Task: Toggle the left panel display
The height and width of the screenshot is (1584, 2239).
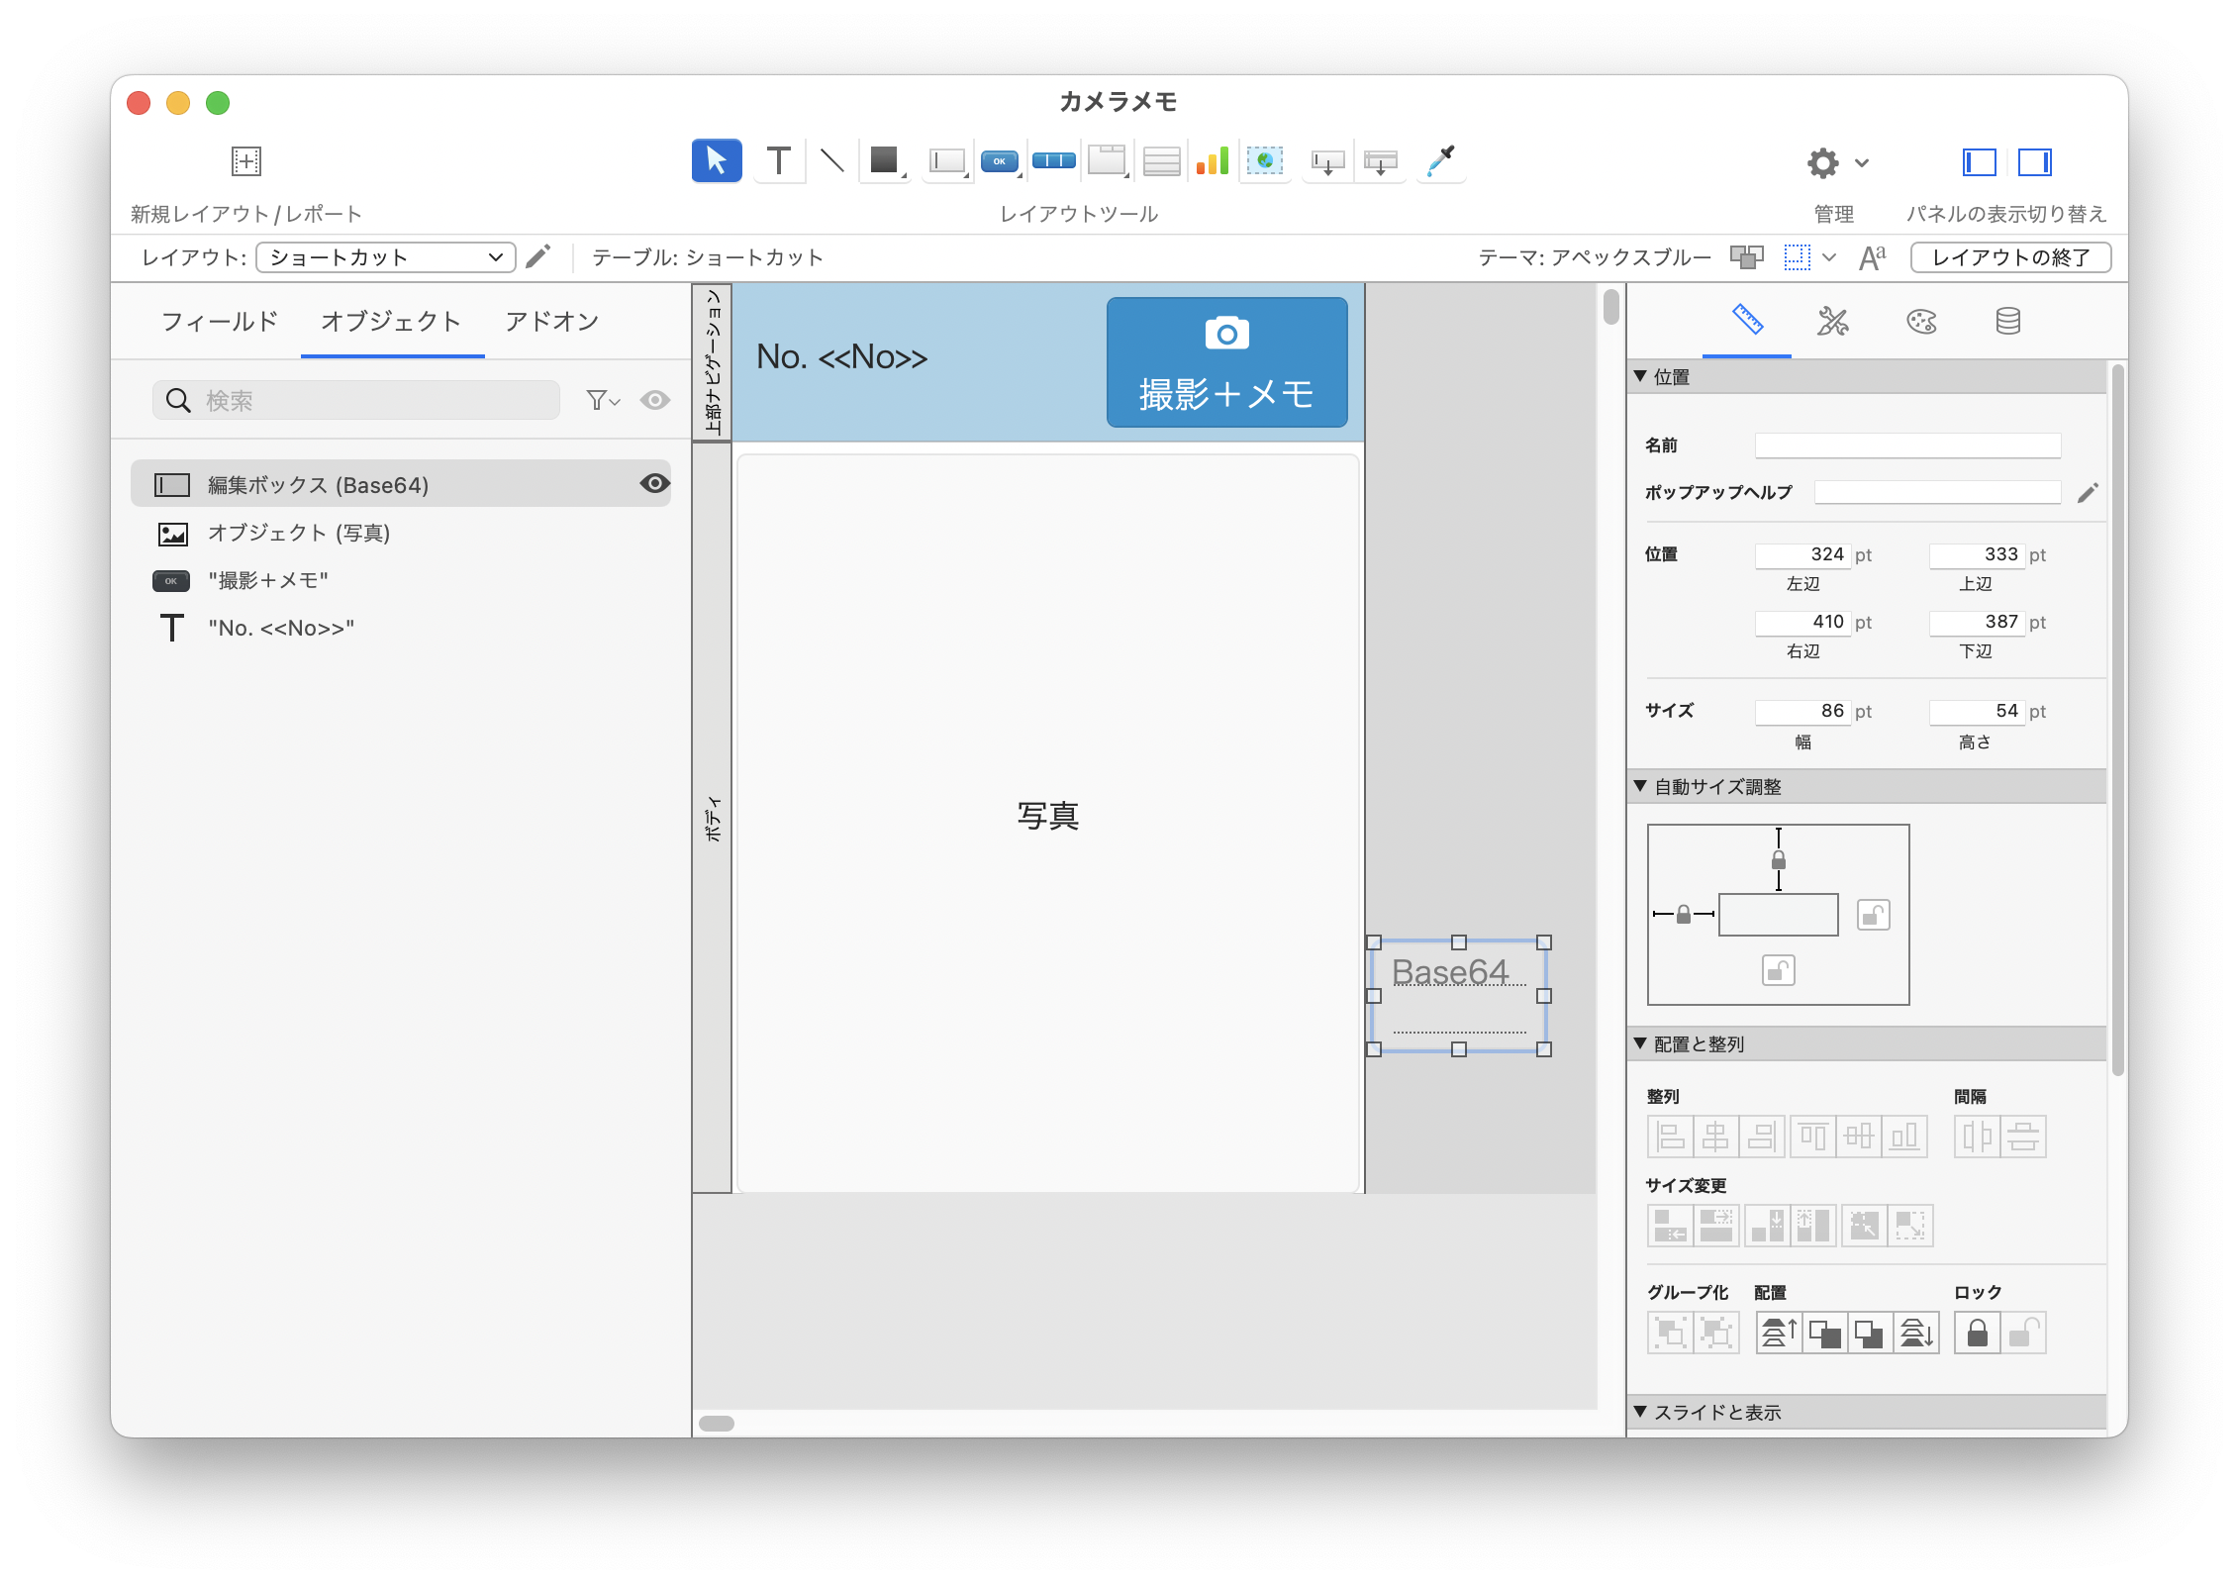Action: (x=1979, y=162)
